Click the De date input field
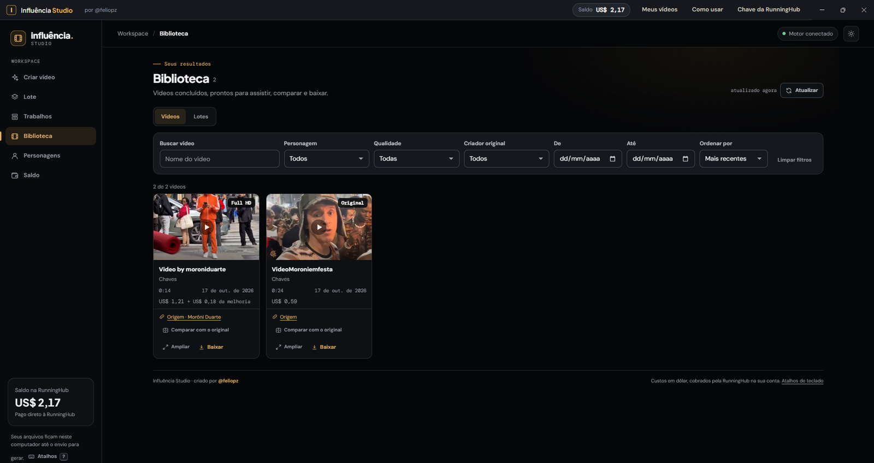 588,159
